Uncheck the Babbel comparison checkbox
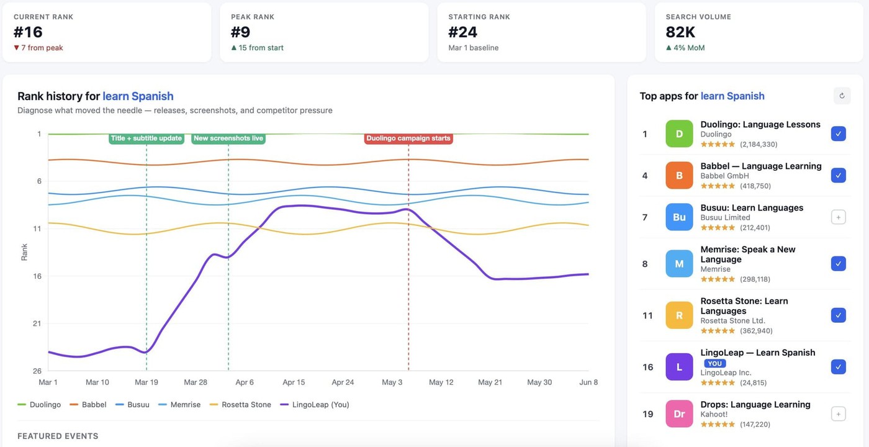 pyautogui.click(x=838, y=176)
